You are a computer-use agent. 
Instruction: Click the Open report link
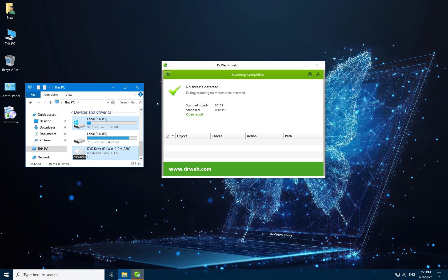(x=195, y=114)
